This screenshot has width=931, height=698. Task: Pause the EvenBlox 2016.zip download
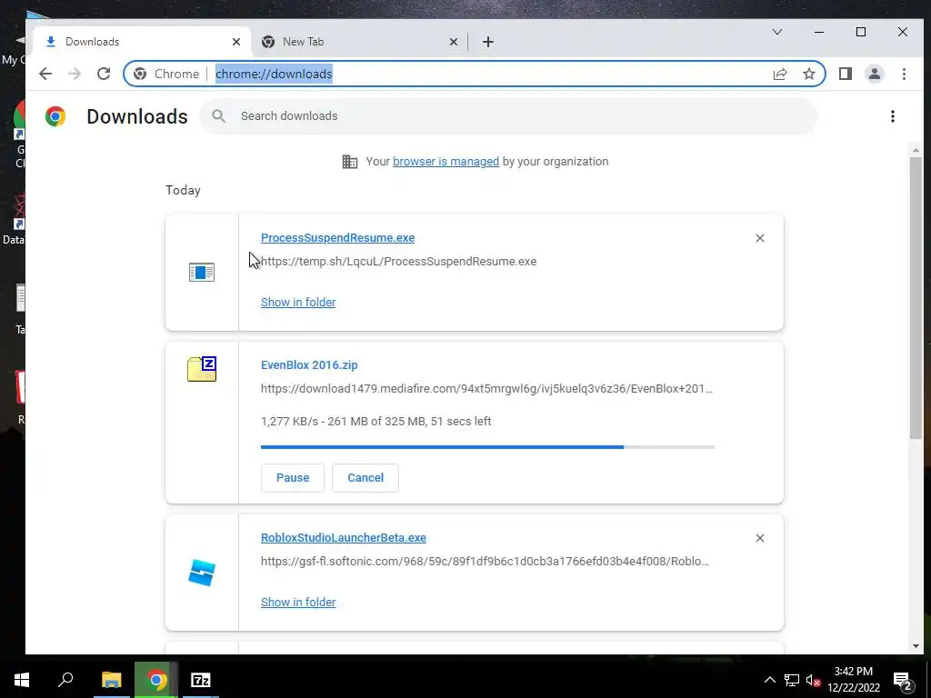(293, 478)
